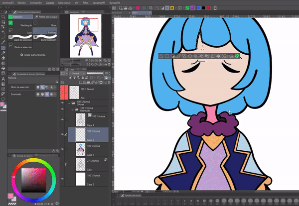Toggle visibility of Colores folder
Viewport: 299px width, 206px height.
(62, 103)
